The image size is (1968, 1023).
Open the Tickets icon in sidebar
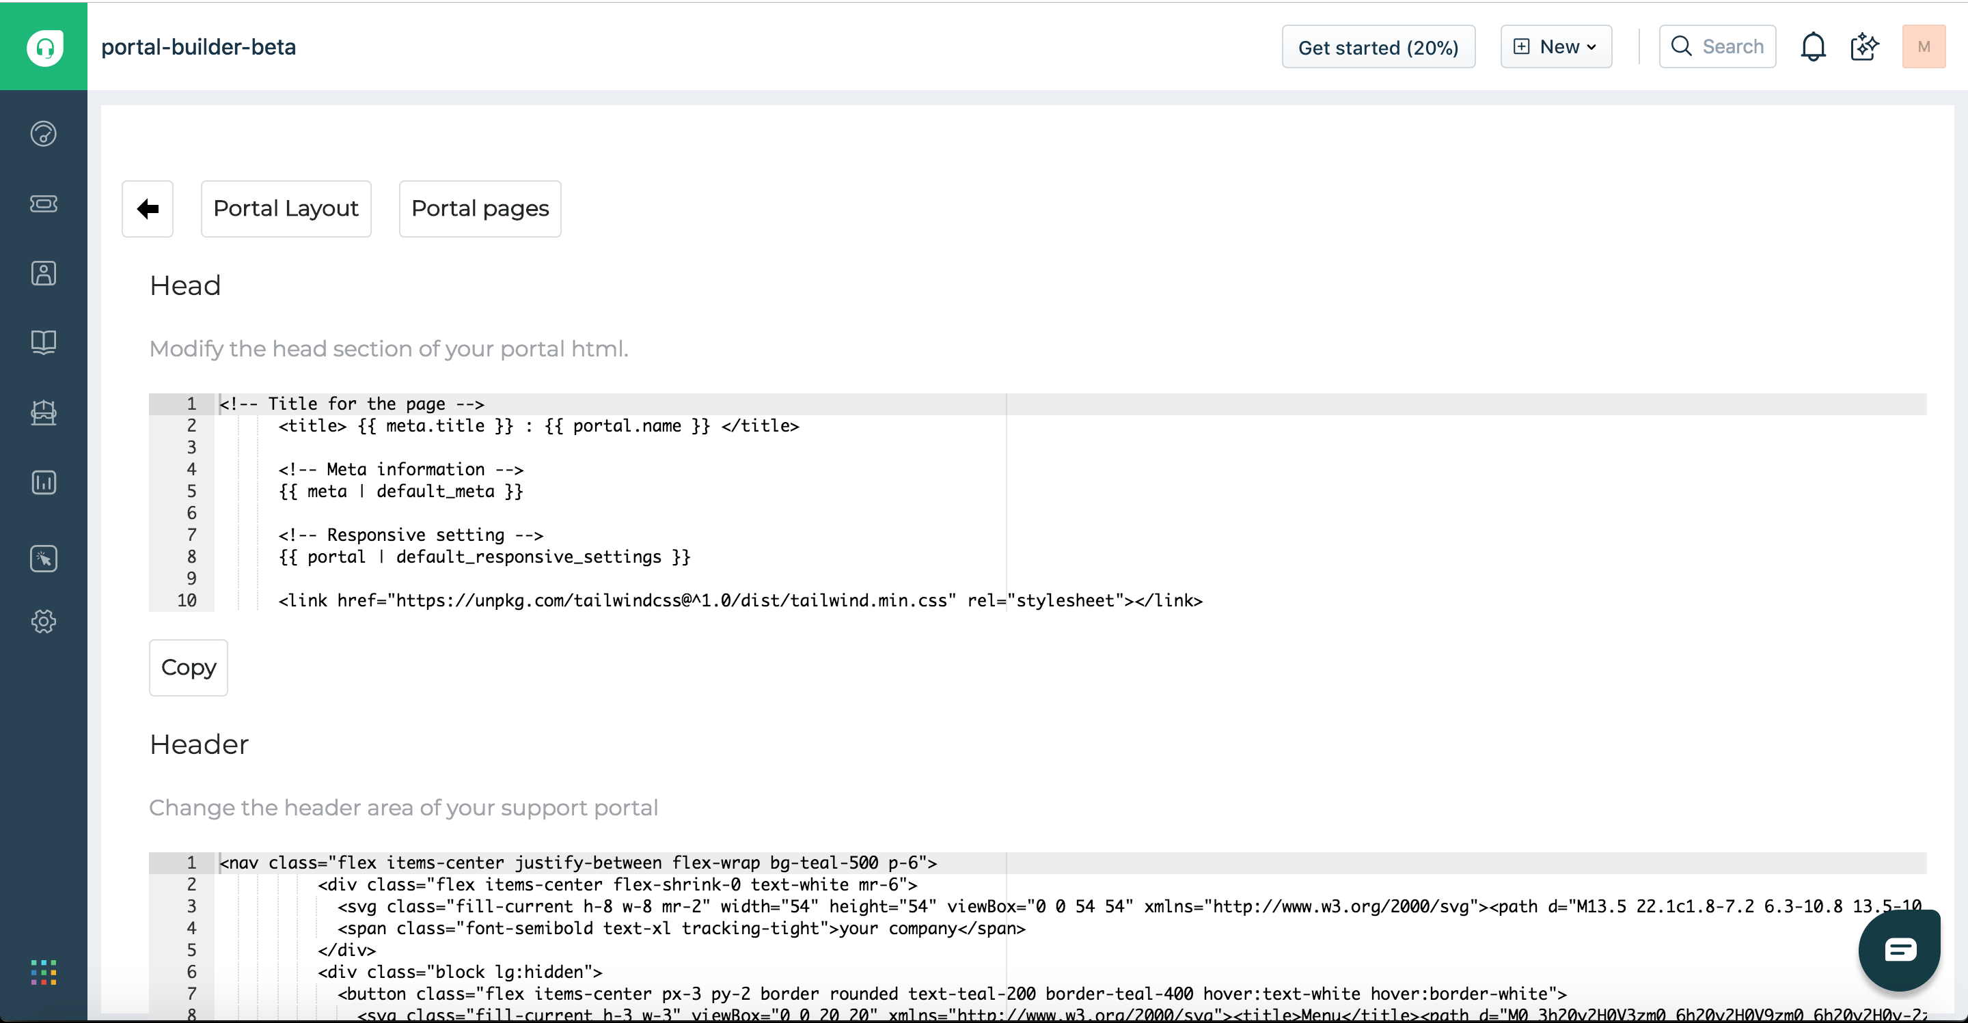click(x=44, y=203)
